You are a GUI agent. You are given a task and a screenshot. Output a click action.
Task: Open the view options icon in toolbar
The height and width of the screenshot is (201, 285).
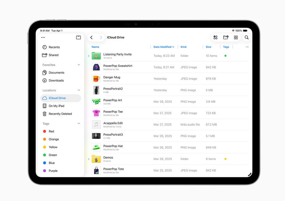[x=215, y=37]
